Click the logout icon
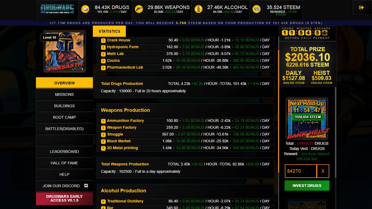 (x=361, y=8)
